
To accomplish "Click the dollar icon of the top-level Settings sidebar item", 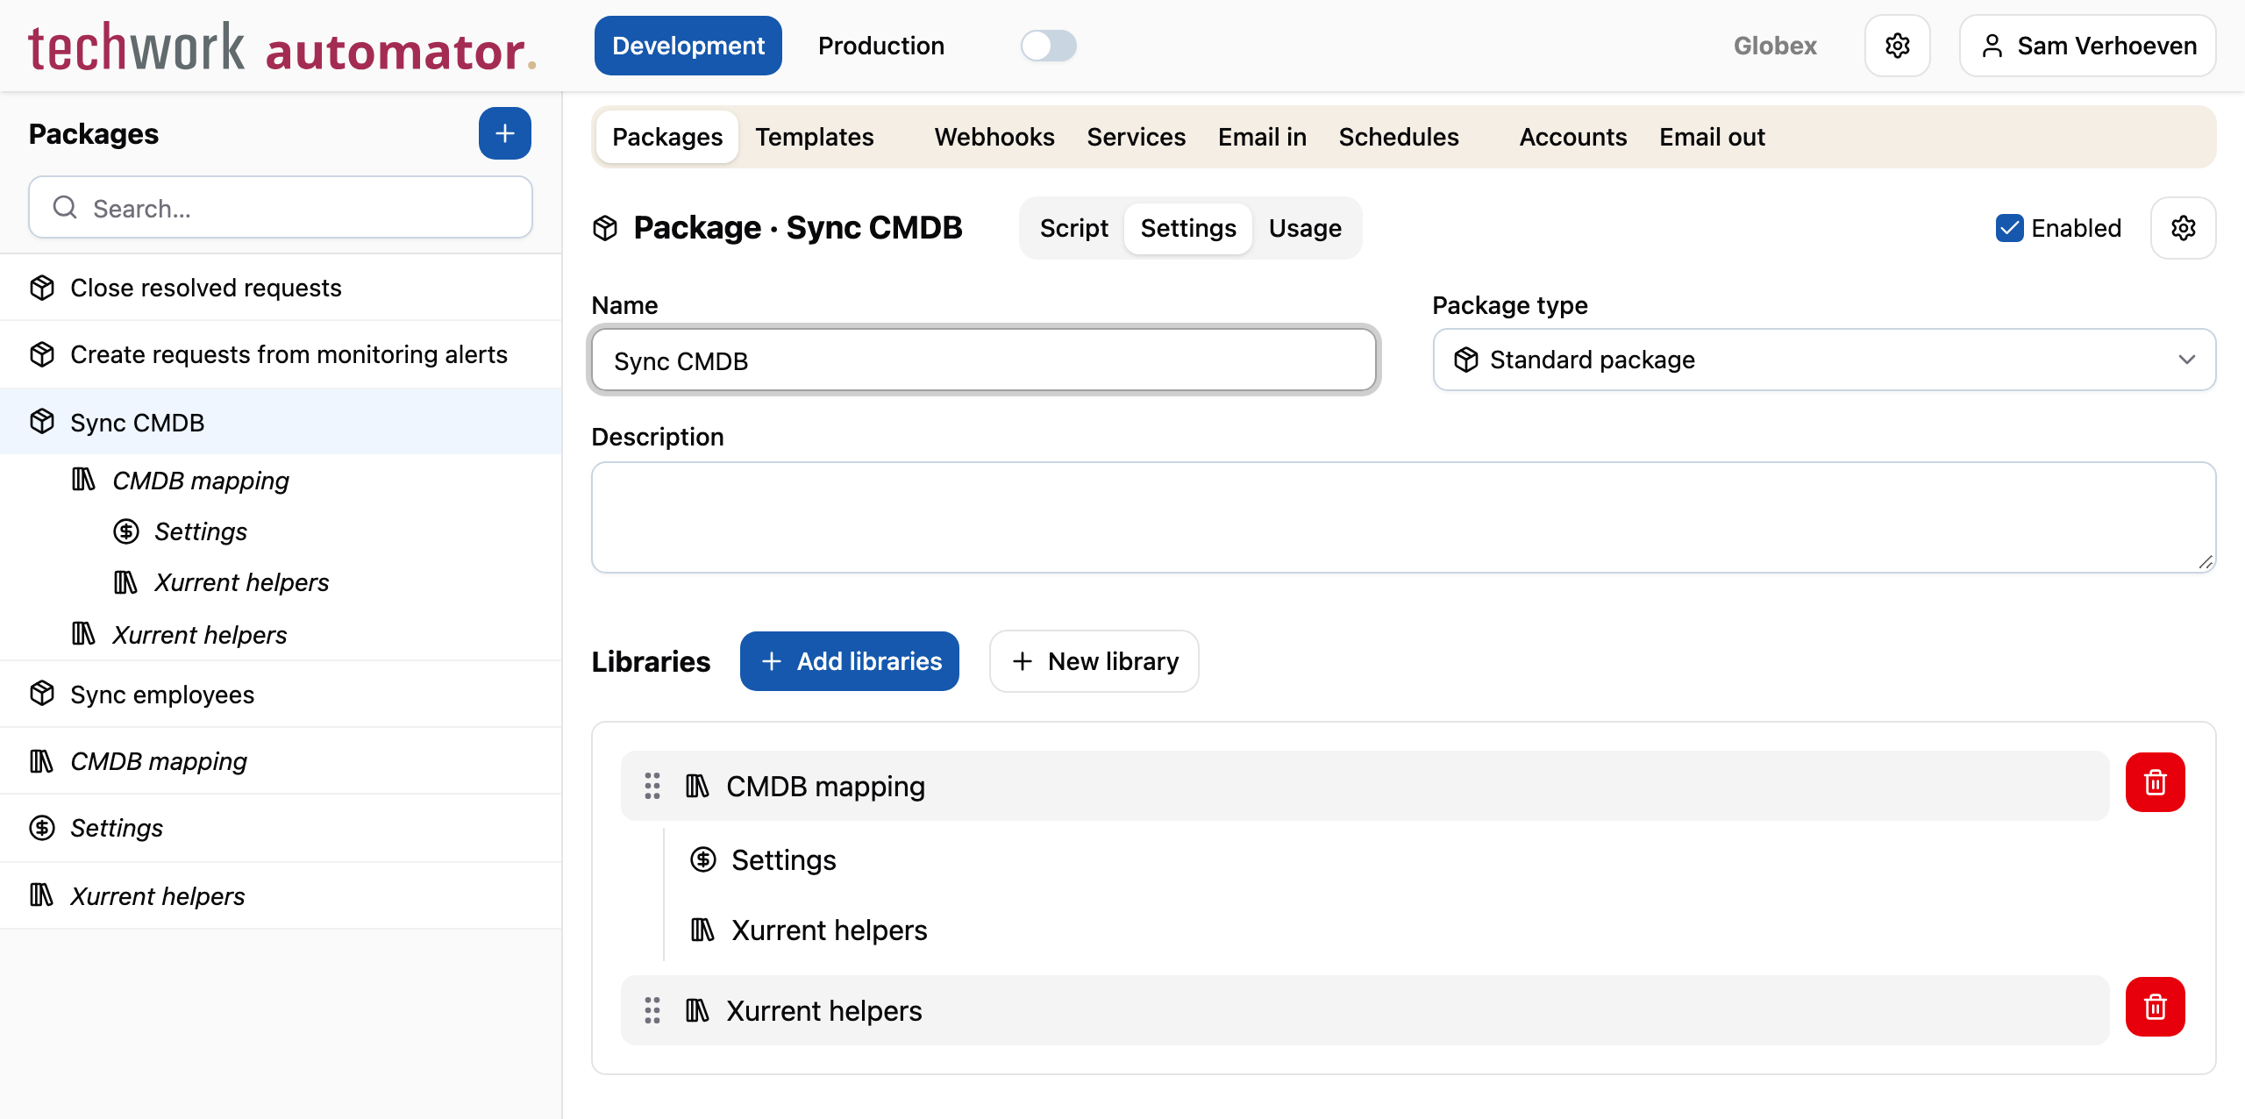I will pos(42,827).
